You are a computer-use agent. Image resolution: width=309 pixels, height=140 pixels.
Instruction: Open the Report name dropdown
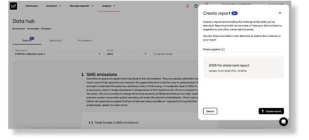click(58, 54)
